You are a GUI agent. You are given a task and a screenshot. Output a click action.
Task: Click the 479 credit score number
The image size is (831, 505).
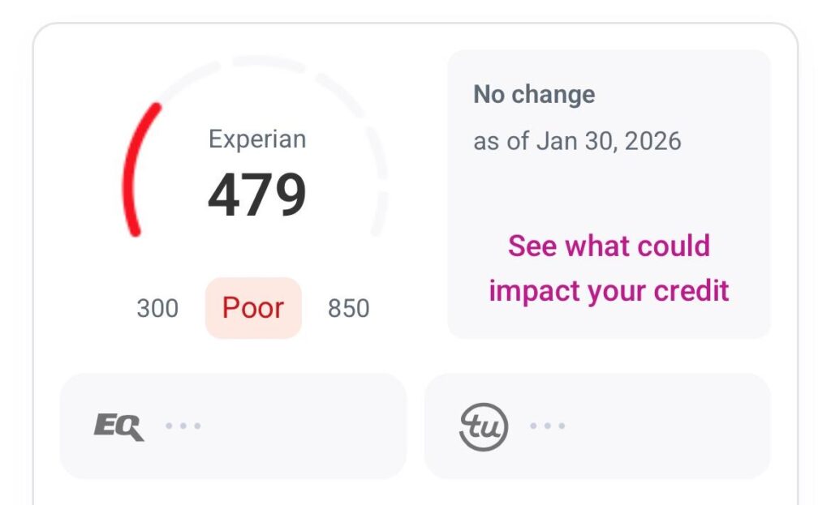tap(257, 195)
